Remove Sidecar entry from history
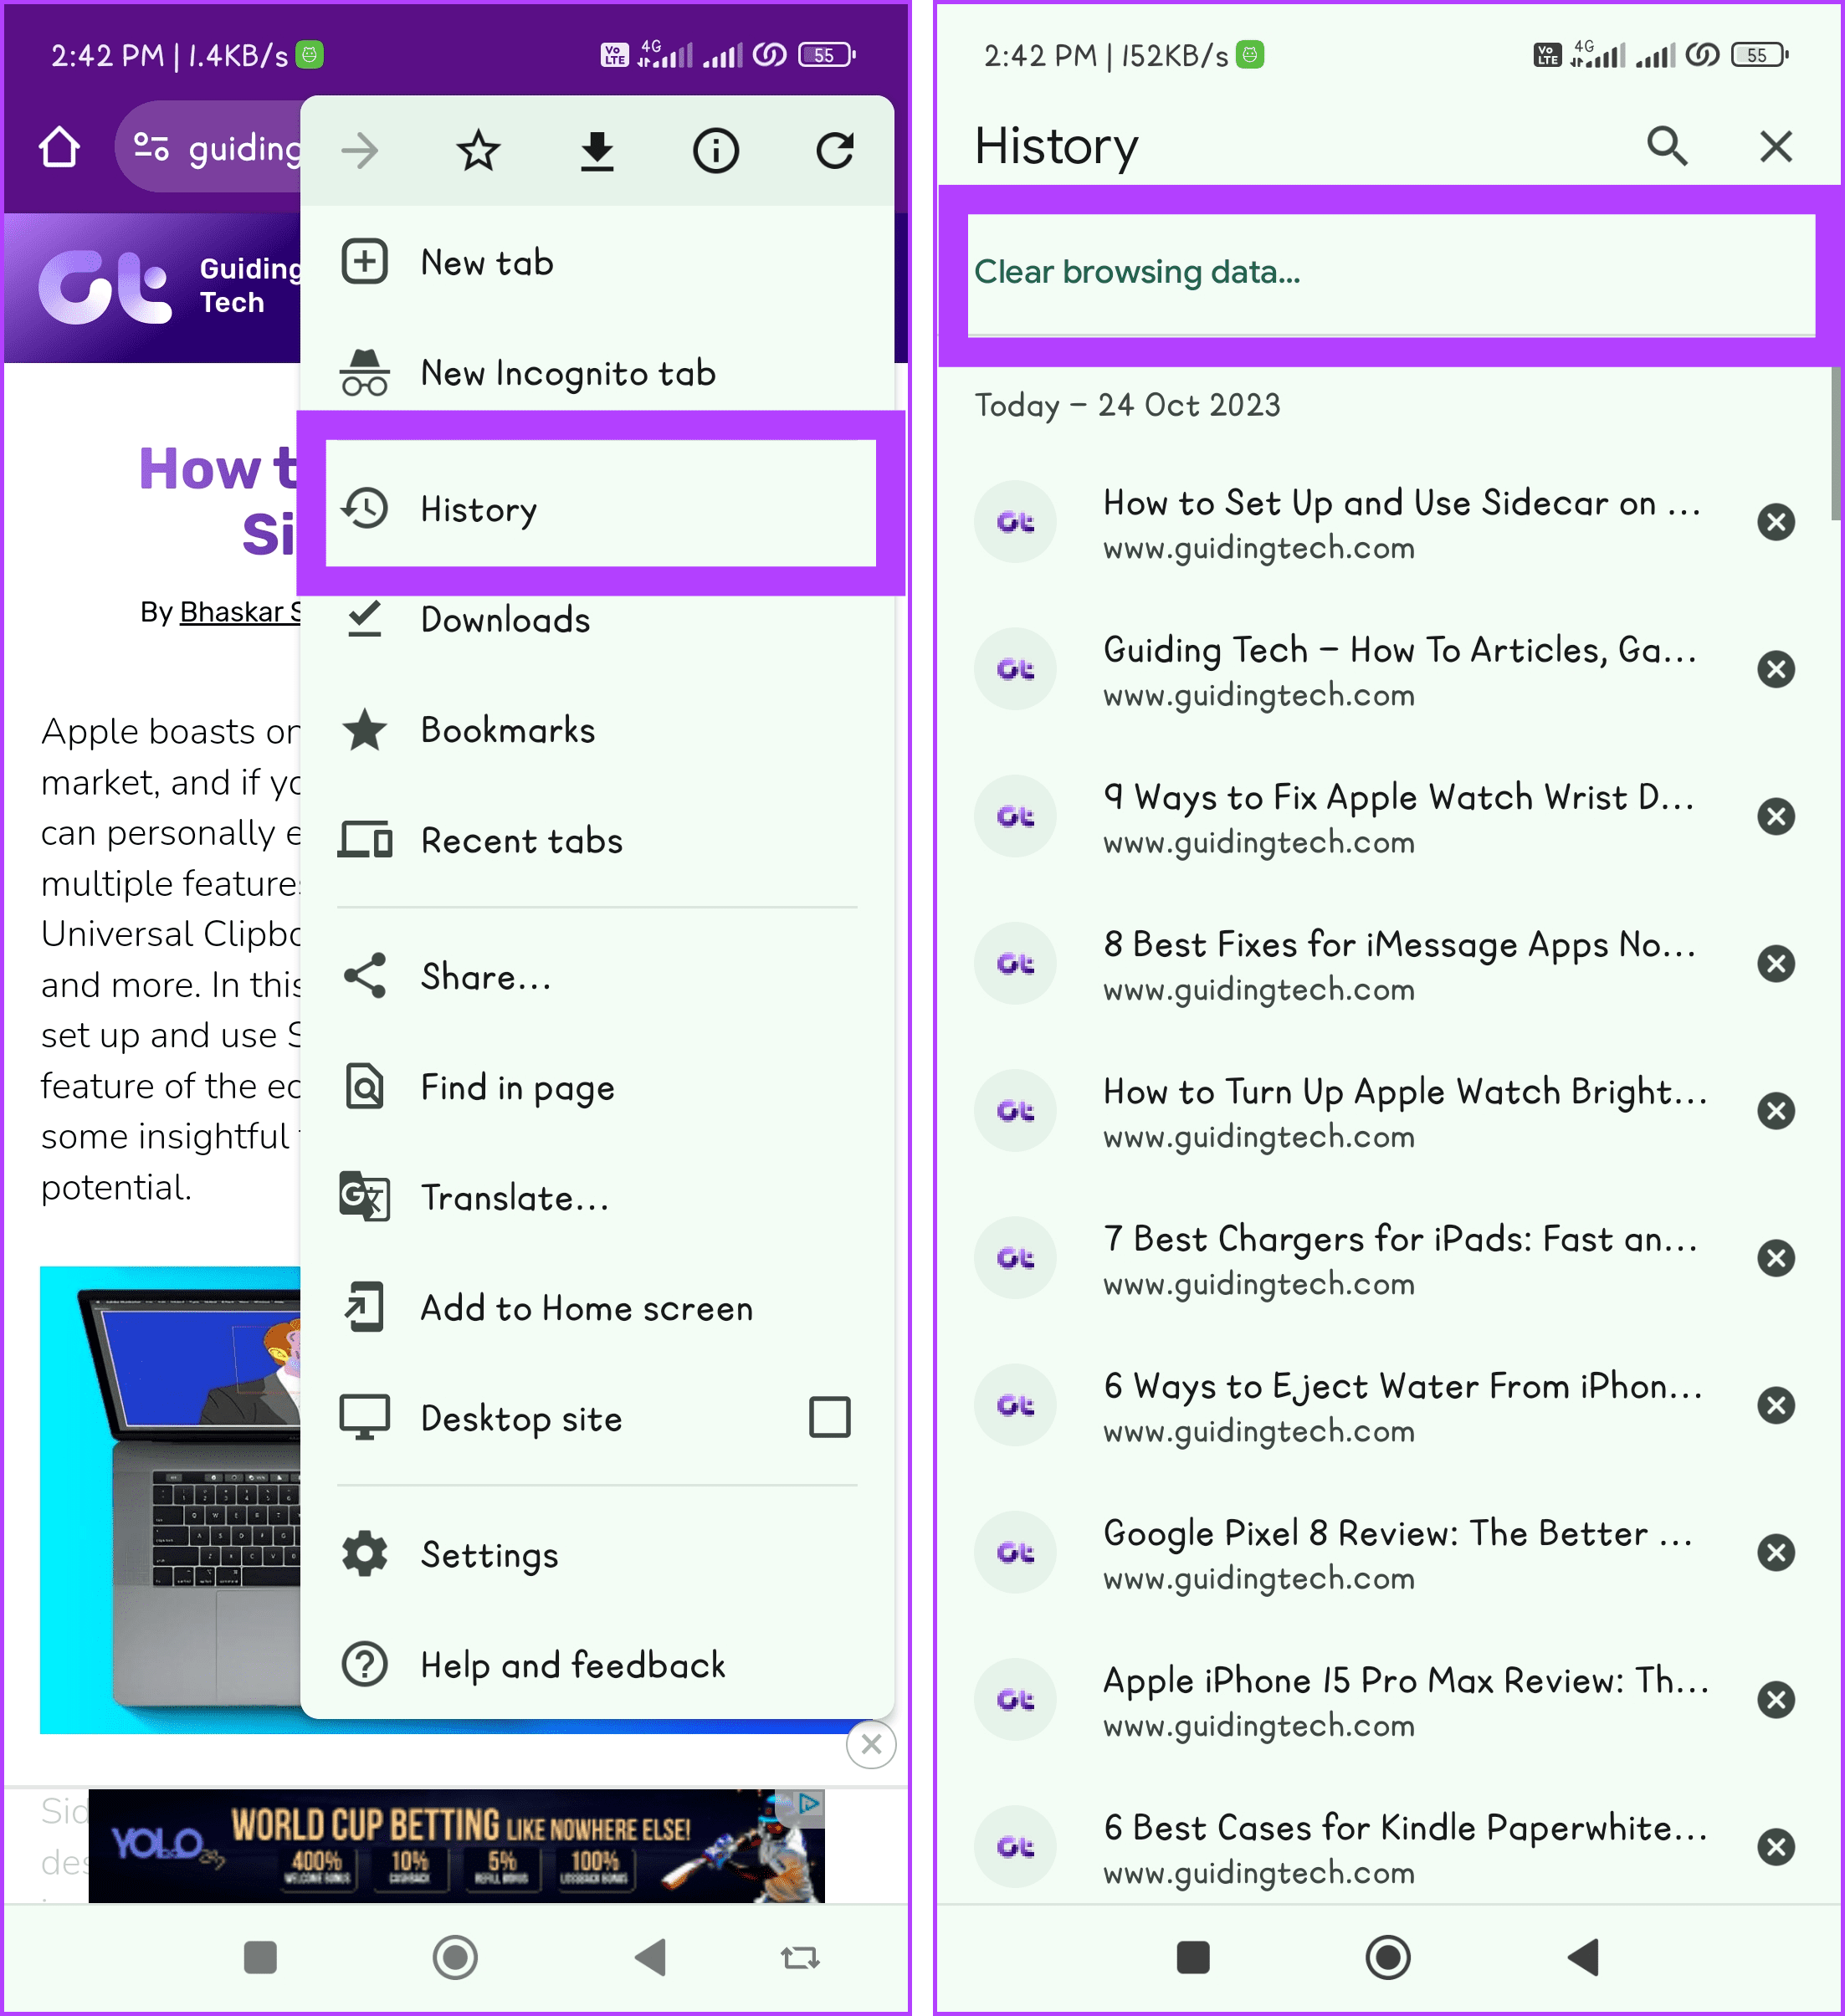 (1776, 522)
